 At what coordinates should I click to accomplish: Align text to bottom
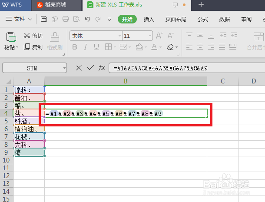click(x=211, y=36)
